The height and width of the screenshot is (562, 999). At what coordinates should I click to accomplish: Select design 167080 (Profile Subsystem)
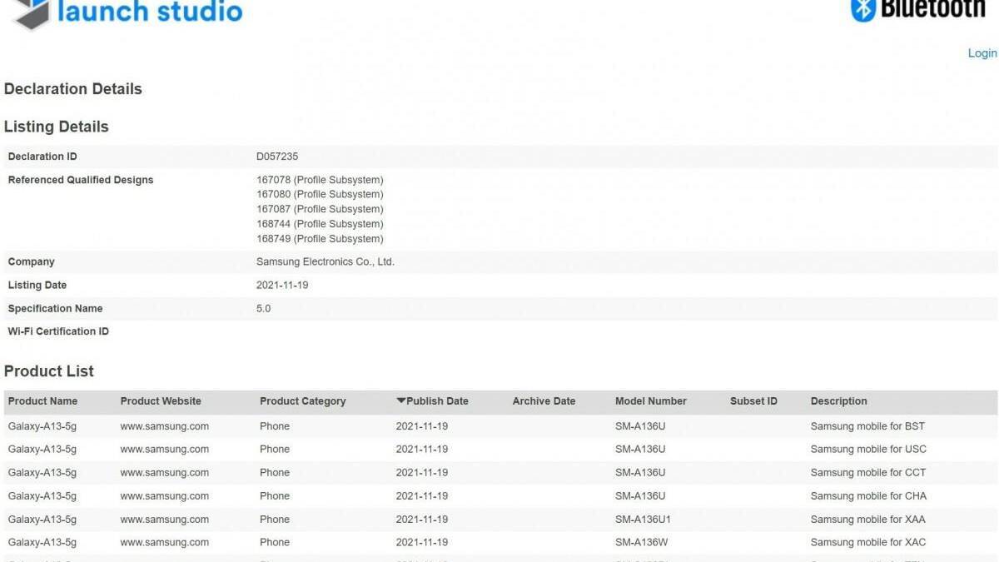coord(320,194)
